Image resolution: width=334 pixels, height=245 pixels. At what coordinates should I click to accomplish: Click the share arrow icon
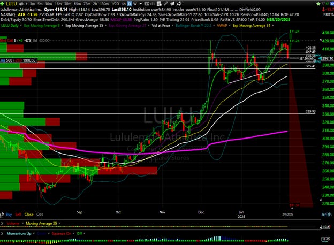179,4
